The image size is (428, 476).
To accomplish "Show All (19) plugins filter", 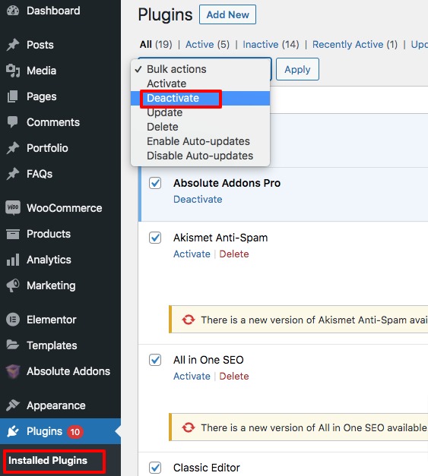I will point(156,45).
